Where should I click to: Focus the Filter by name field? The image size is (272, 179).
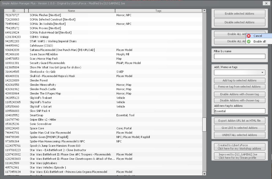[x=239, y=56]
